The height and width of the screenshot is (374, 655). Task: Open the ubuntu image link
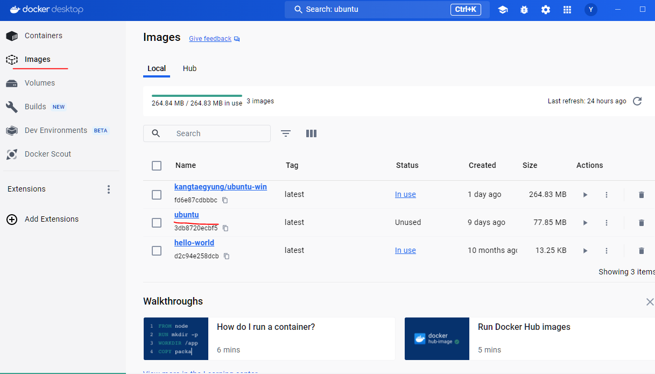(187, 215)
